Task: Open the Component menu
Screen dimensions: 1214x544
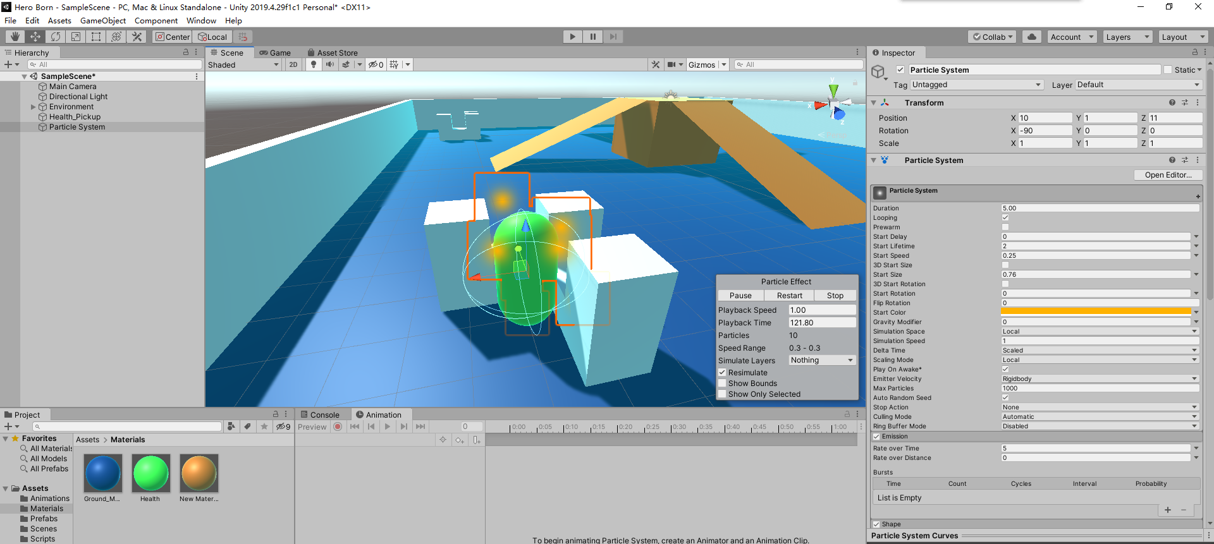Action: pos(156,20)
